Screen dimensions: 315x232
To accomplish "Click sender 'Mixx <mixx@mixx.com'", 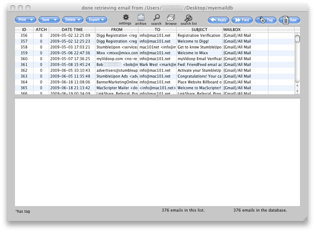I will click(x=117, y=53).
